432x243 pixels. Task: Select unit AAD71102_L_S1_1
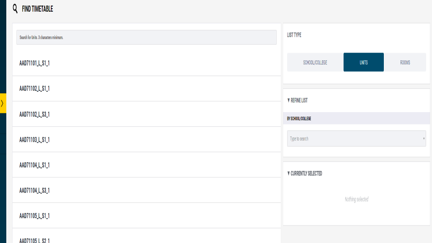click(x=147, y=89)
